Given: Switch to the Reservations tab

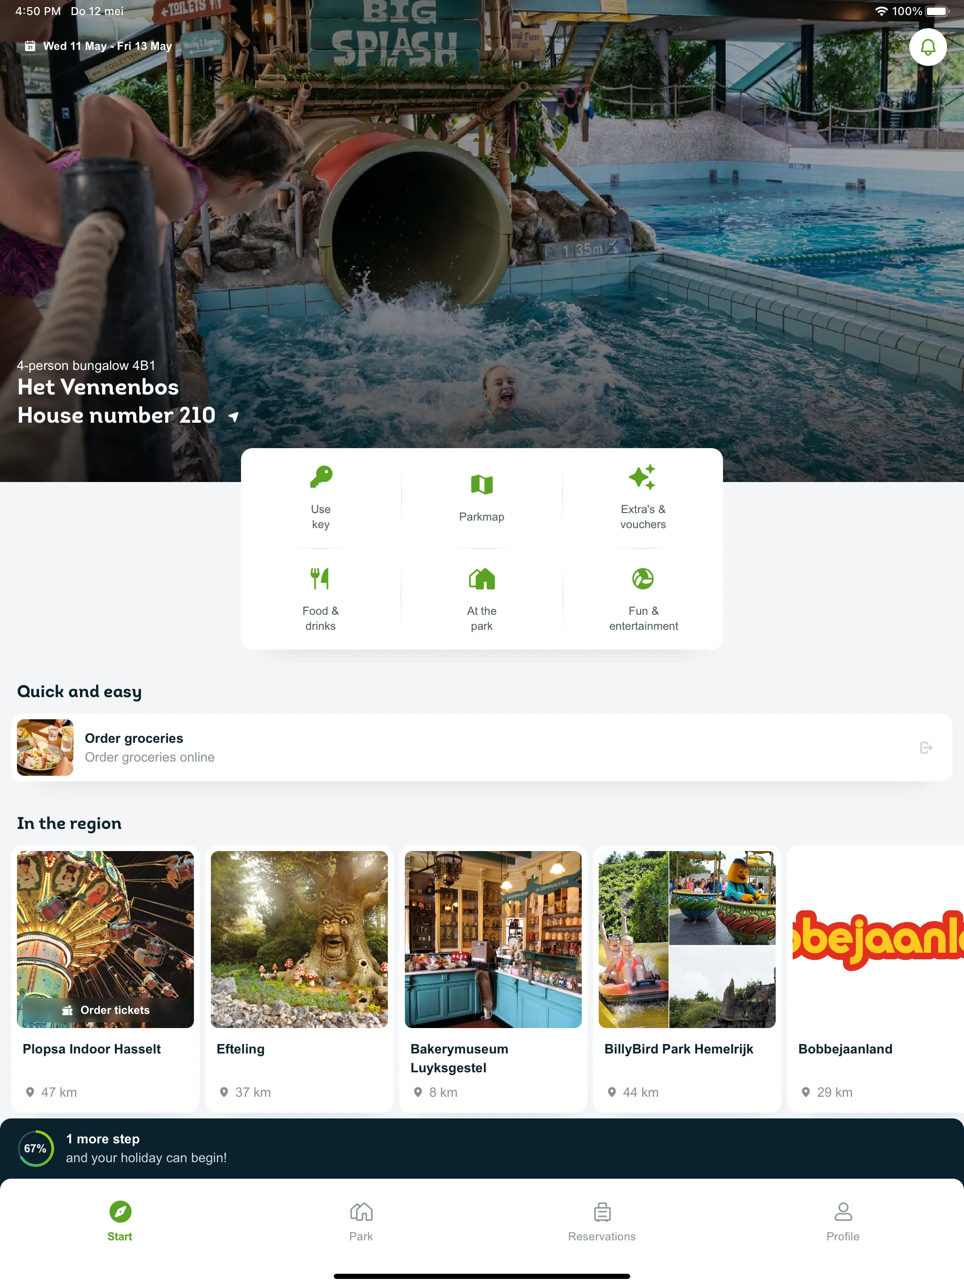Looking at the screenshot, I should point(602,1222).
